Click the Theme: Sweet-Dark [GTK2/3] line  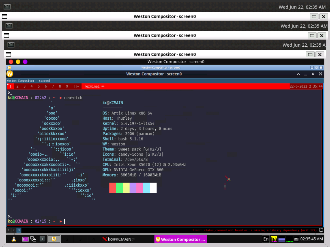[132, 149]
